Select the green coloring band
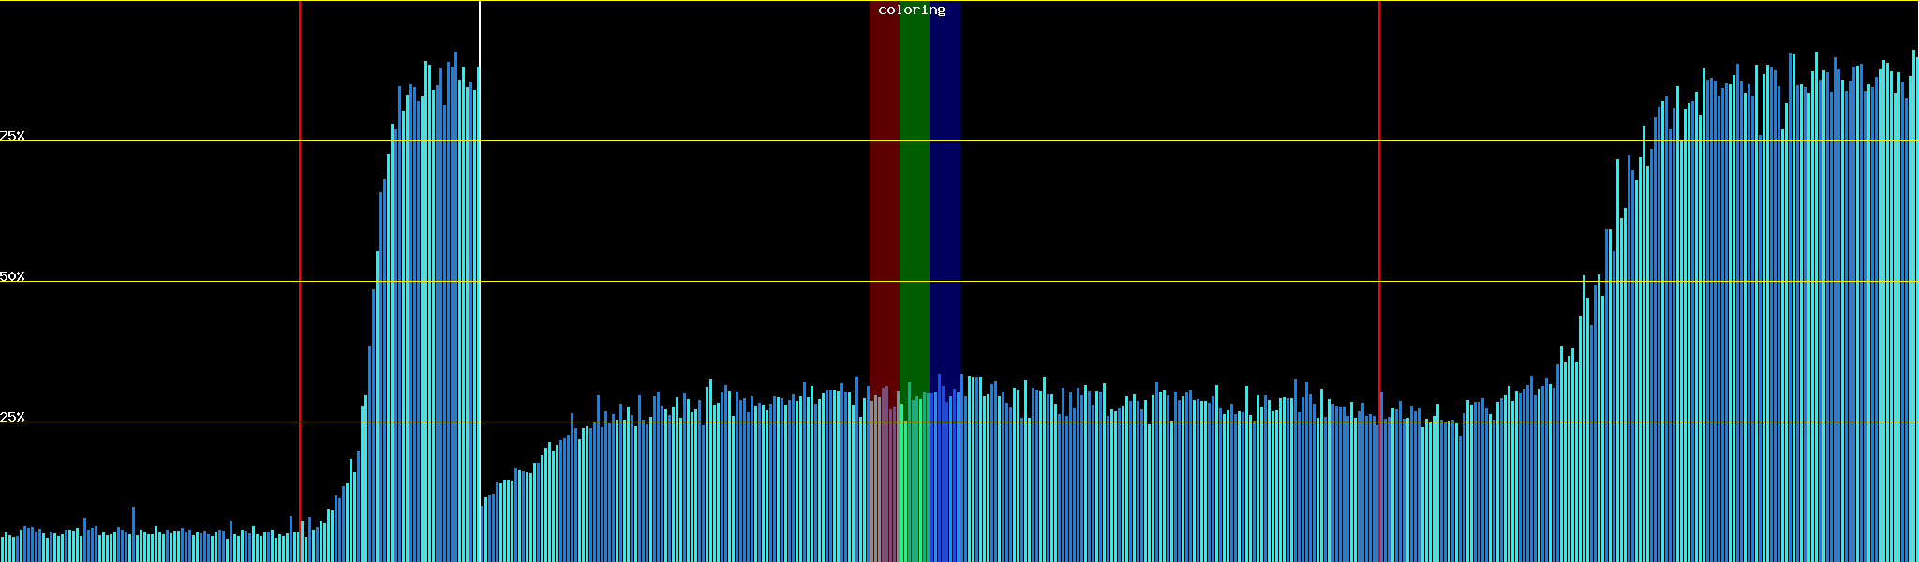1919x562 pixels. tap(914, 187)
